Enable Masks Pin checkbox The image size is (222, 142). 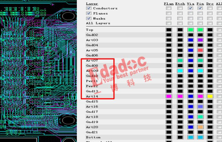(200, 18)
